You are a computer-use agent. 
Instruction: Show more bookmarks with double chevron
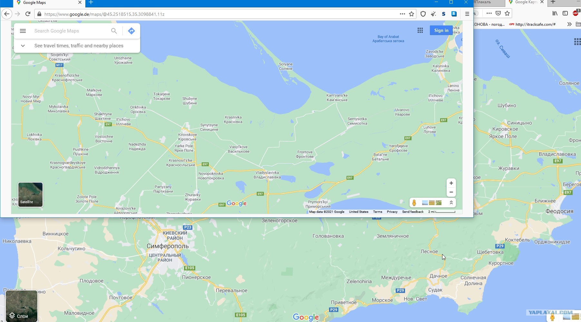[569, 24]
